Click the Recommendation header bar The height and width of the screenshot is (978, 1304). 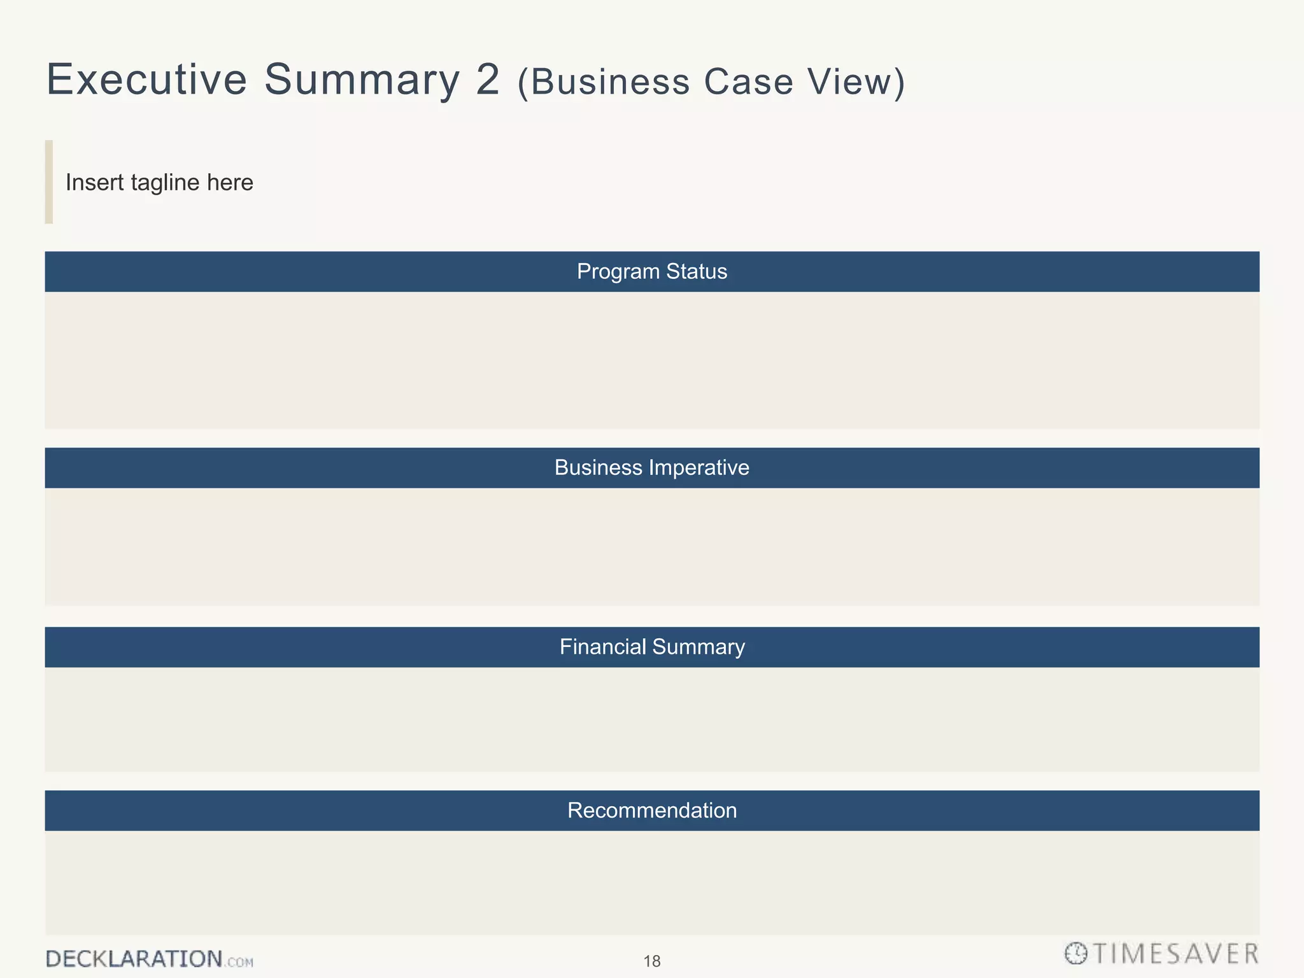pos(652,811)
